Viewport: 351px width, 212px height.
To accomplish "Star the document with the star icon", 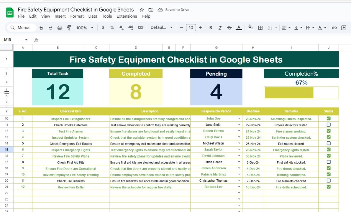I will [x=142, y=10].
